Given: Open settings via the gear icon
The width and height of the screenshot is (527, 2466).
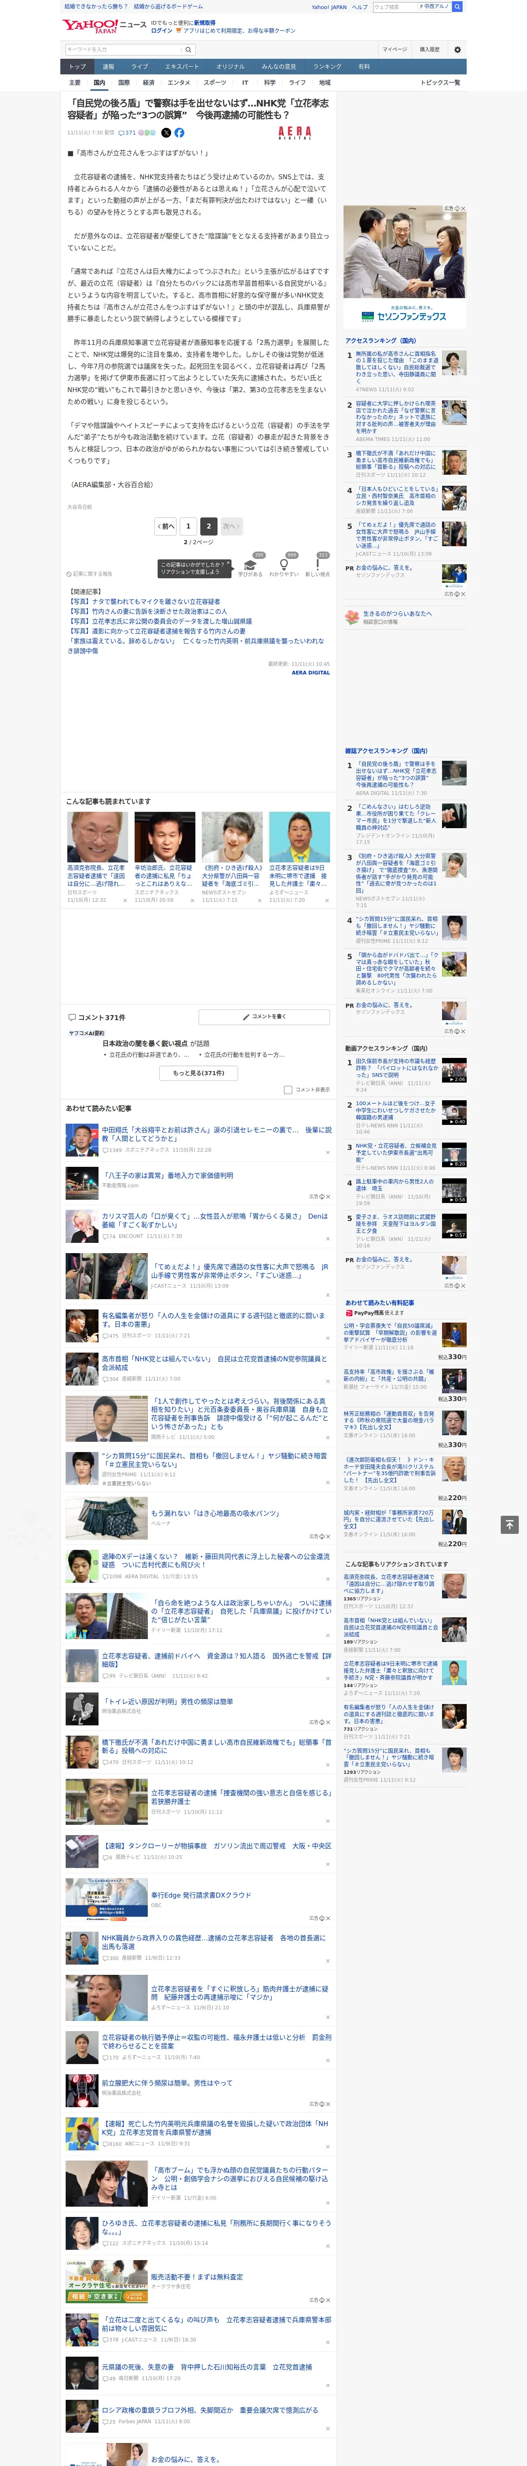Looking at the screenshot, I should point(457,50).
